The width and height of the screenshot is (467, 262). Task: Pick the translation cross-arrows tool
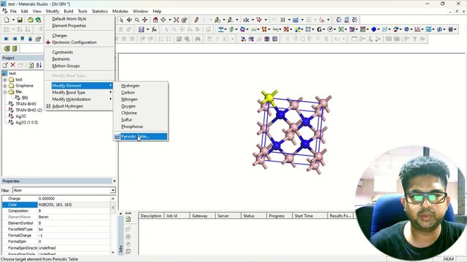[144, 20]
